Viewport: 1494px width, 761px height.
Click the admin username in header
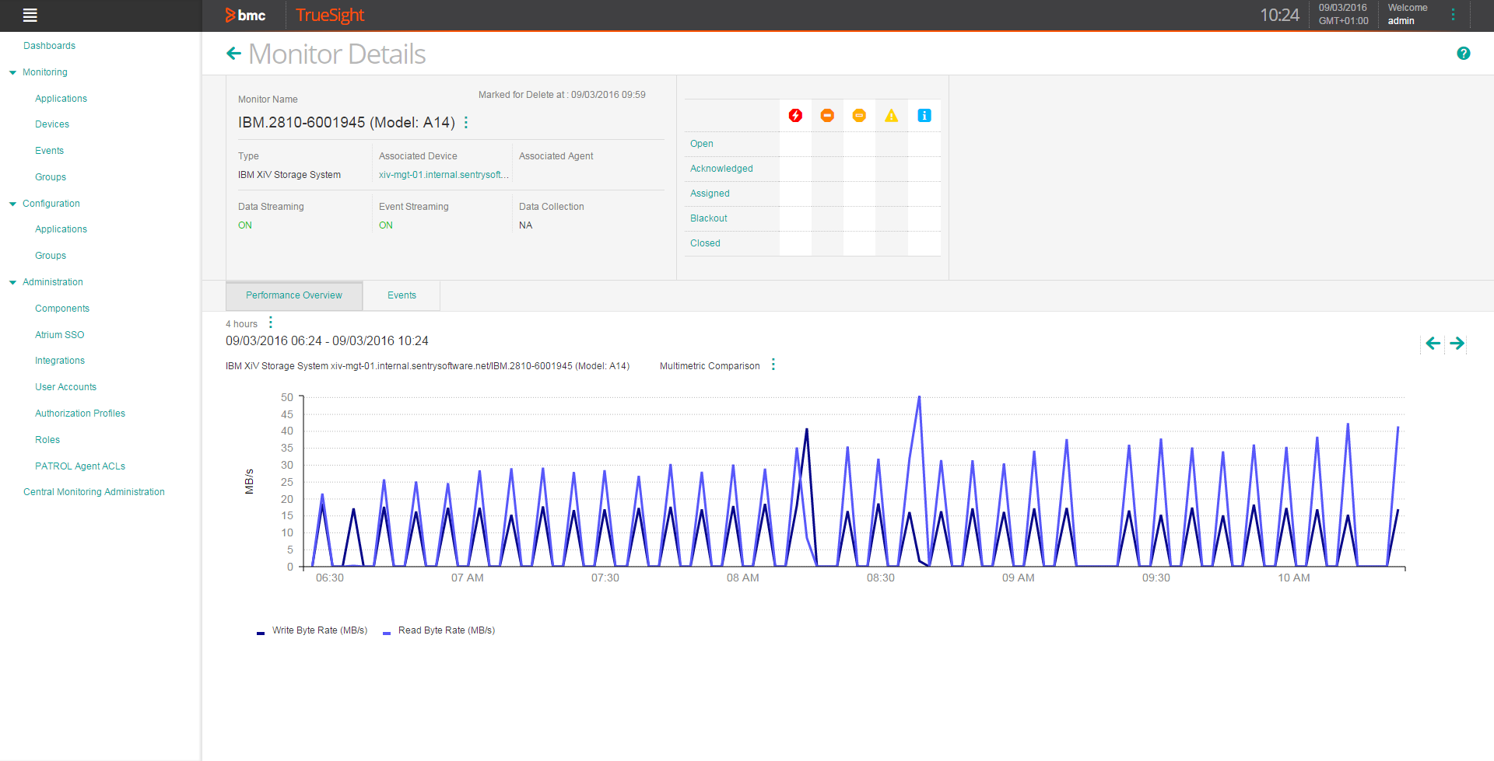(1401, 21)
